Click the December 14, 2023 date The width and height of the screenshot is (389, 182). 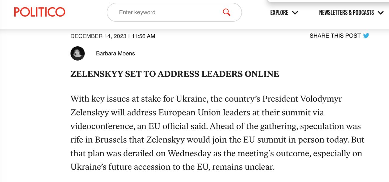(98, 36)
